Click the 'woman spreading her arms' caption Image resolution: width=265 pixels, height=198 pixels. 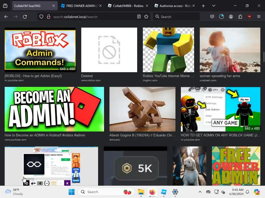[220, 76]
